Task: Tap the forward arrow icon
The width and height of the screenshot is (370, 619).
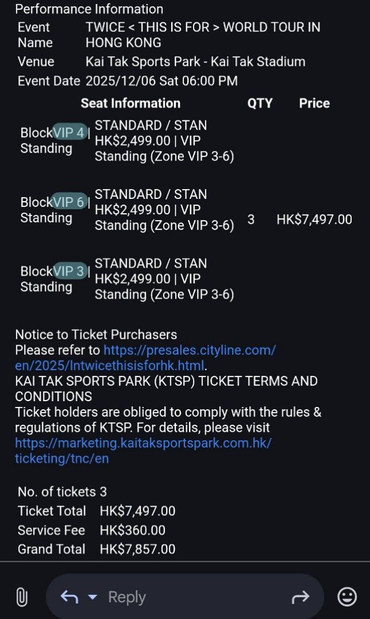Action: [301, 597]
